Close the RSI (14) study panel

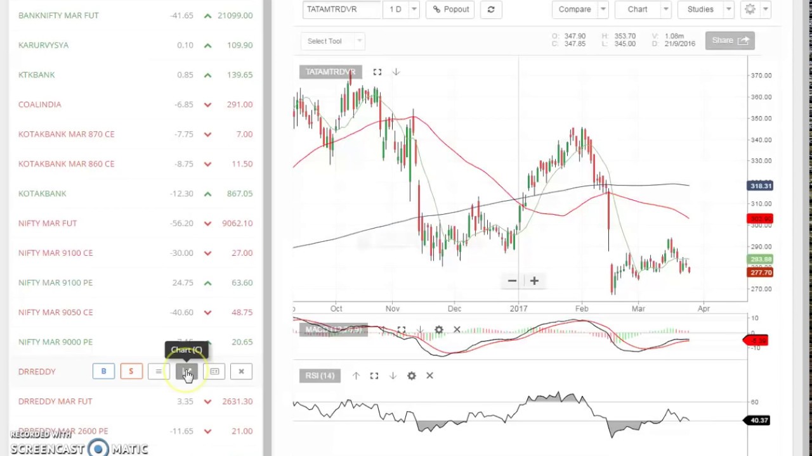(429, 376)
